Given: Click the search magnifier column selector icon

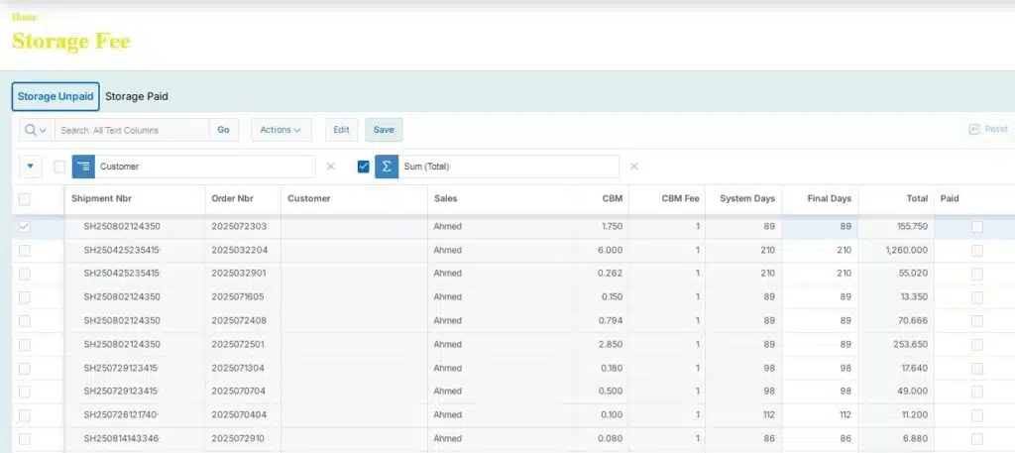Looking at the screenshot, I should coord(37,130).
